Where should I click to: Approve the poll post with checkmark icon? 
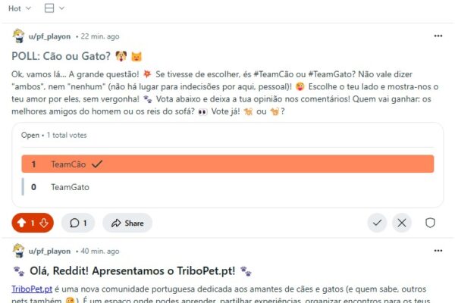pyautogui.click(x=377, y=223)
